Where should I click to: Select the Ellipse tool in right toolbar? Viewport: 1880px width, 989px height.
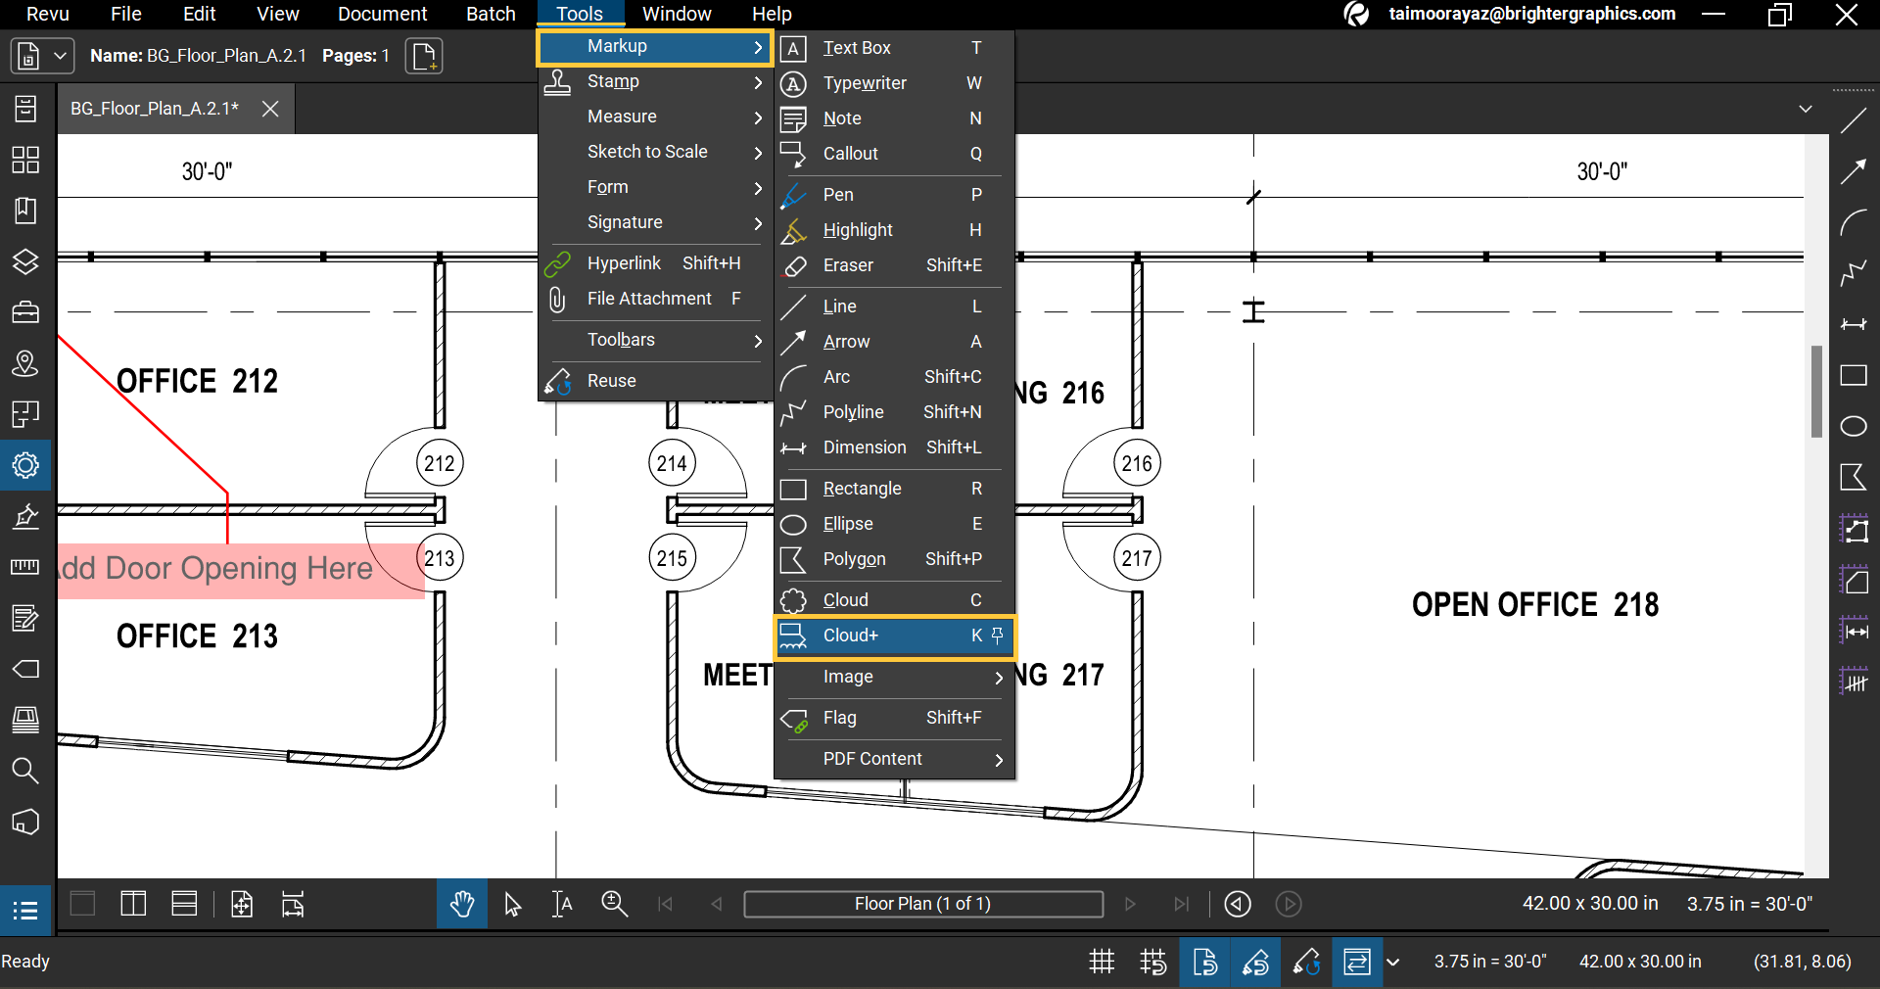tap(1853, 426)
